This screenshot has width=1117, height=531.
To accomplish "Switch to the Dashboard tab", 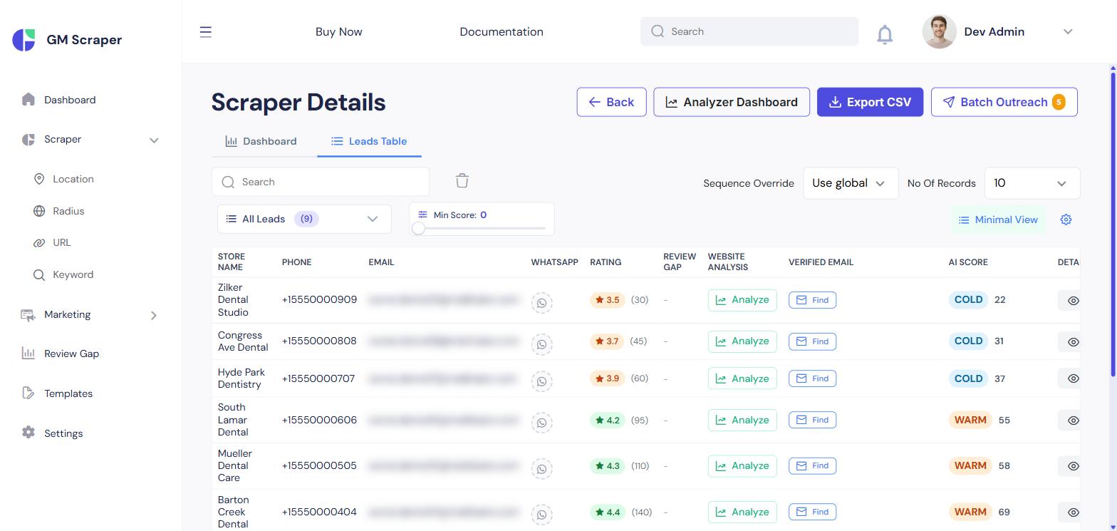I will click(x=261, y=141).
